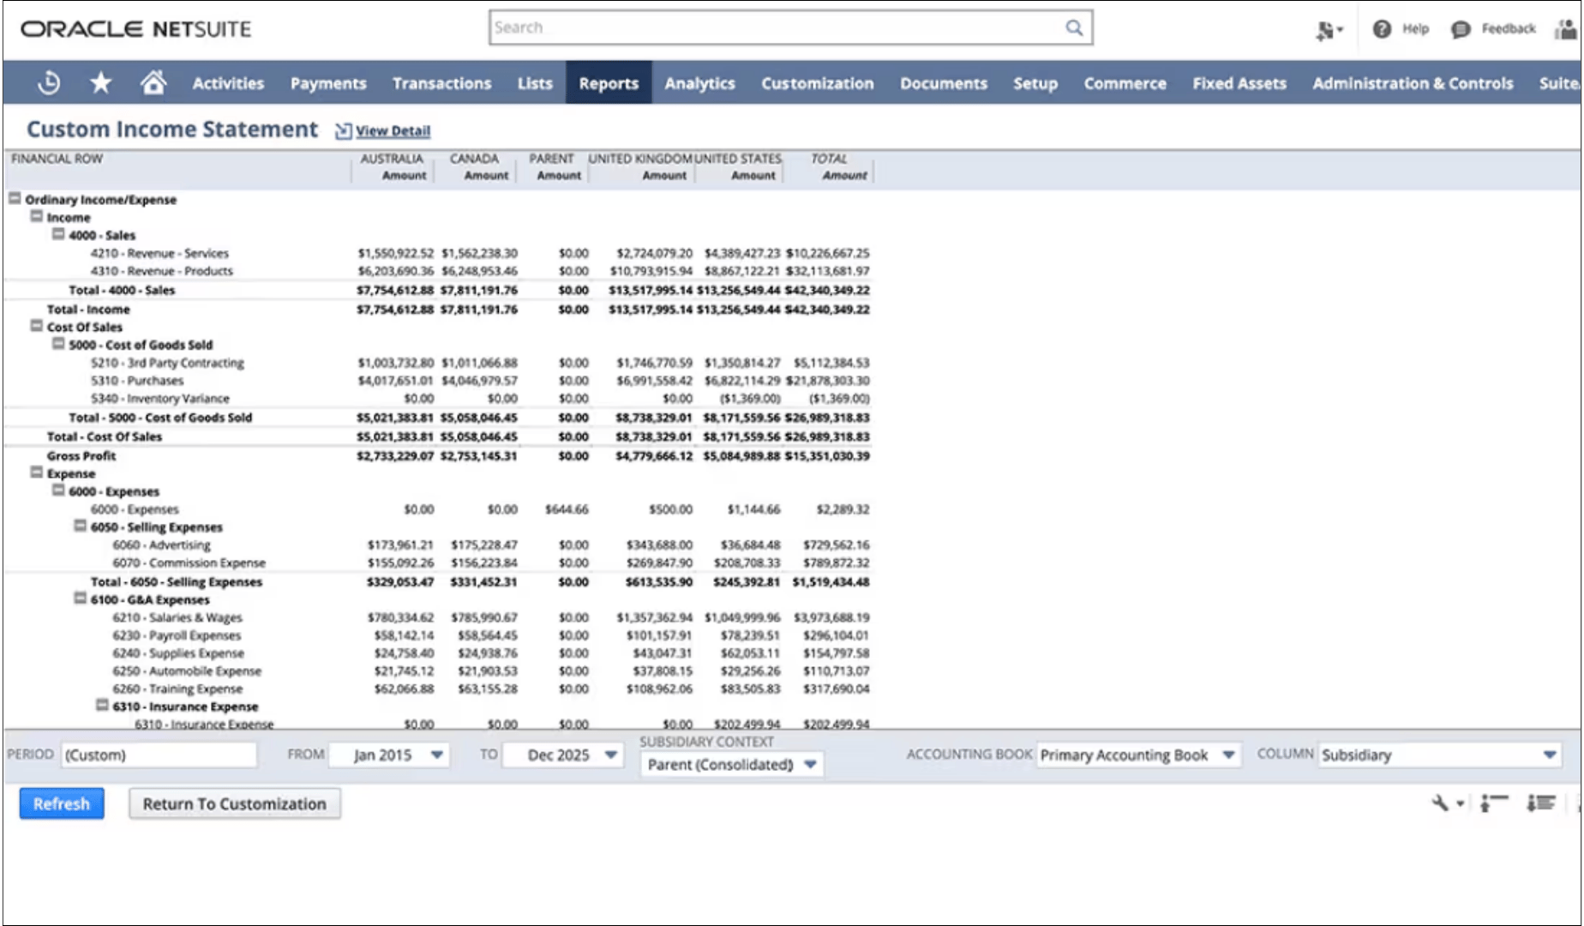This screenshot has width=1584, height=926.
Task: Open the Analytics menu
Action: pos(699,83)
